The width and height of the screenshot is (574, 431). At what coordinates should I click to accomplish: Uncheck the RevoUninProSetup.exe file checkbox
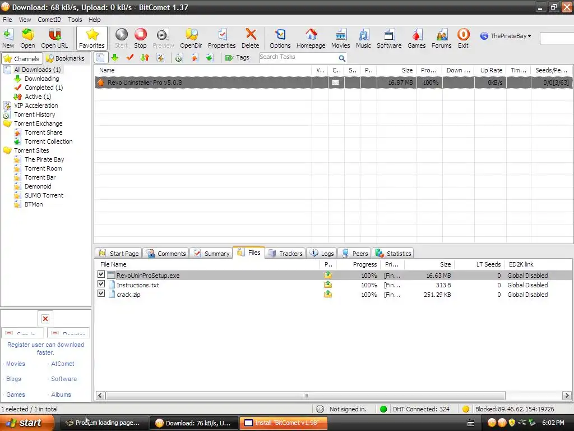click(101, 274)
